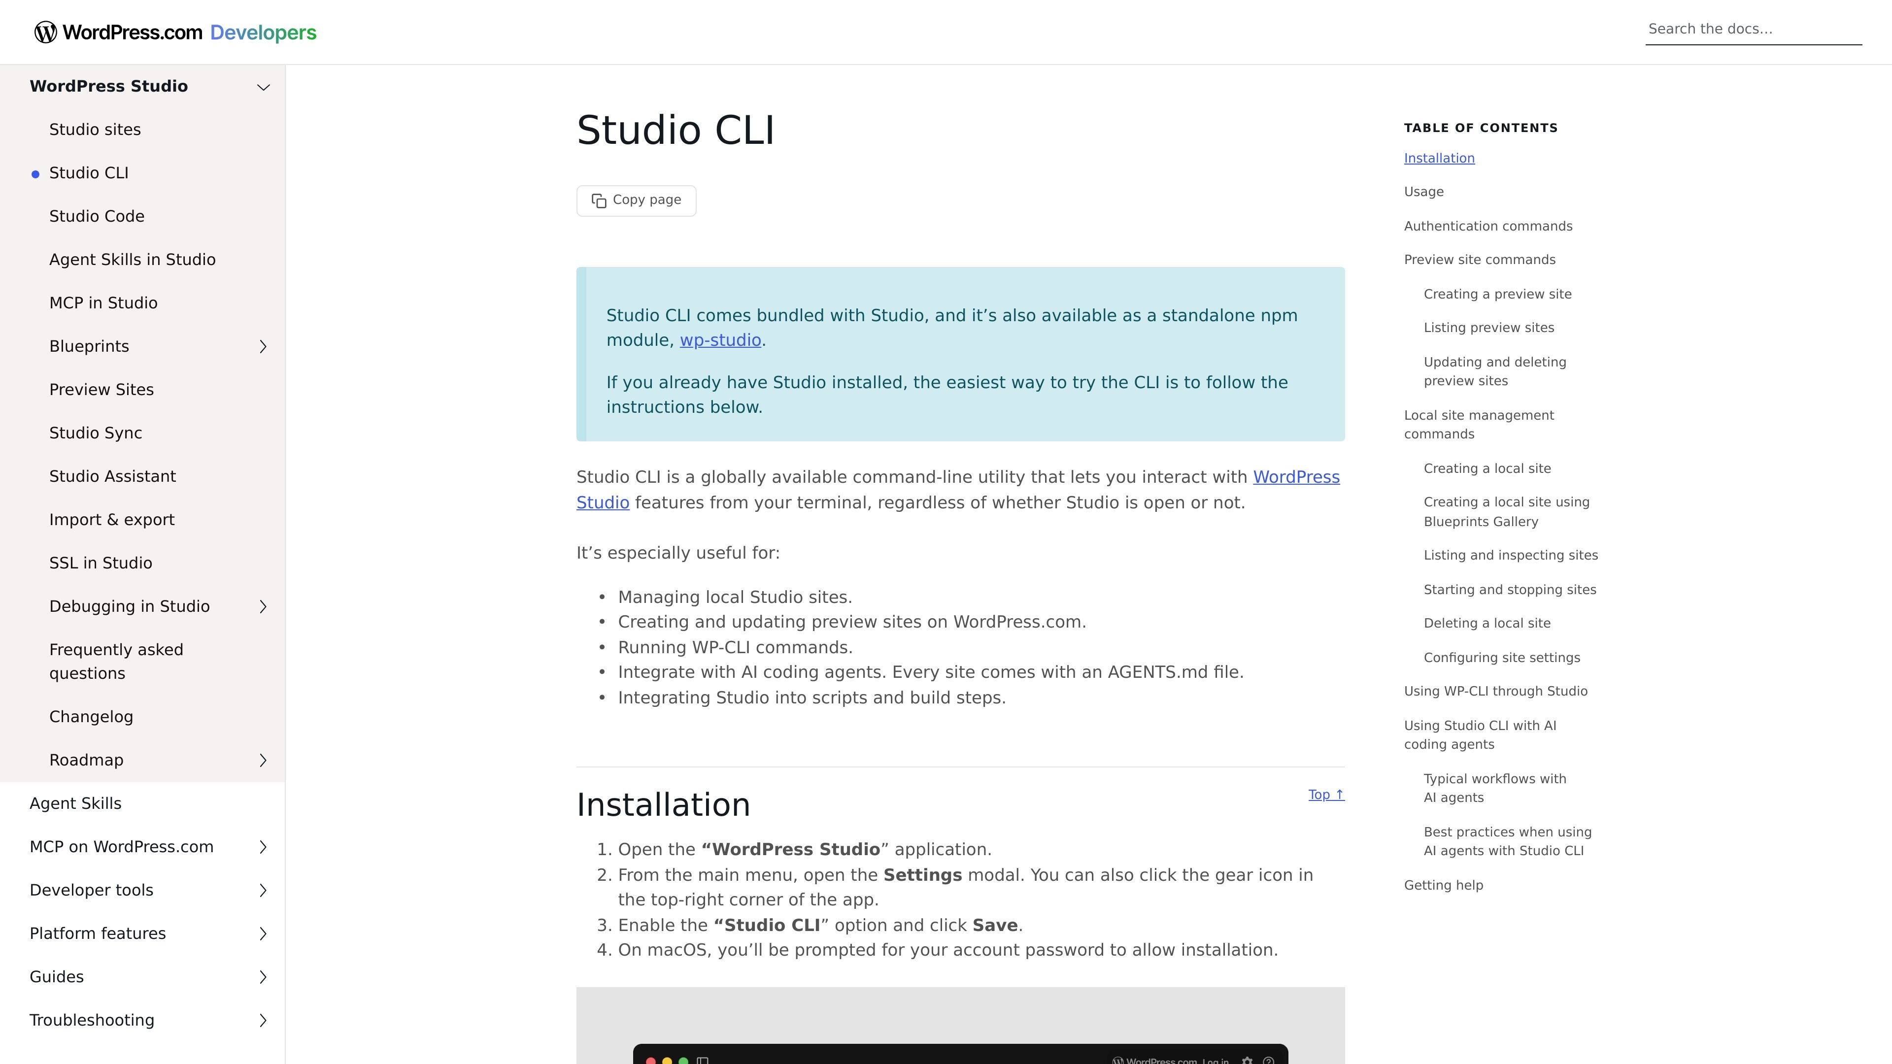The width and height of the screenshot is (1892, 1064).
Task: Open the WordPress.com Developers home link
Action: pos(175,33)
